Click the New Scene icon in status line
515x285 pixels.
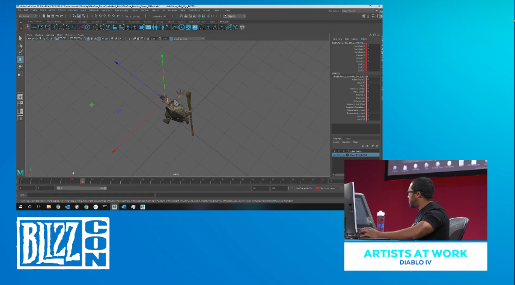click(44, 16)
